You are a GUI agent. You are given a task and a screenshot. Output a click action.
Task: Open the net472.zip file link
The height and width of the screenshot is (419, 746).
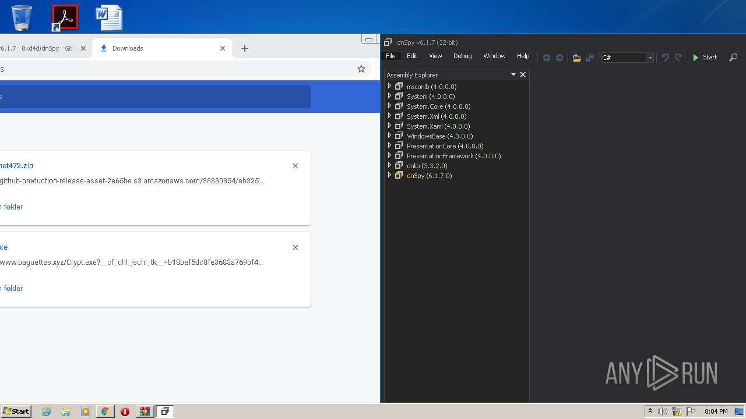[x=17, y=166]
